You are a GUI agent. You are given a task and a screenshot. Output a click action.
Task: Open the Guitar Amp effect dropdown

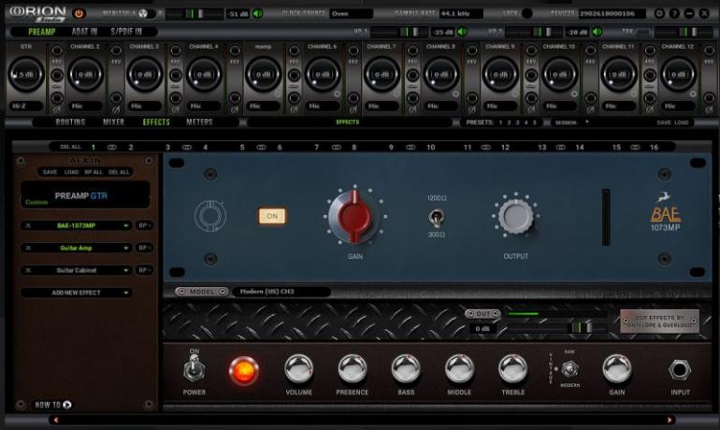[125, 249]
